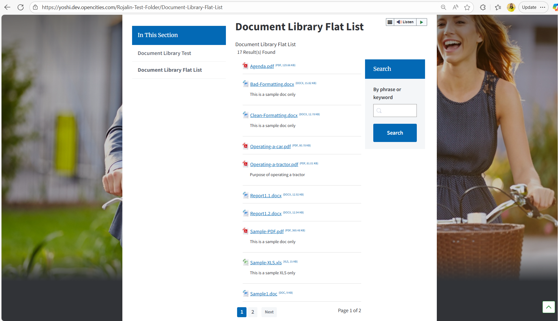The image size is (558, 321).
Task: Click the zoom-out icon in the address bar
Action: [443, 7]
